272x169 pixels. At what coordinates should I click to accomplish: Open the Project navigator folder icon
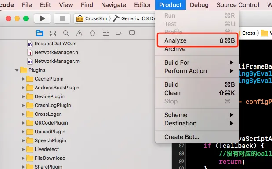point(40,33)
